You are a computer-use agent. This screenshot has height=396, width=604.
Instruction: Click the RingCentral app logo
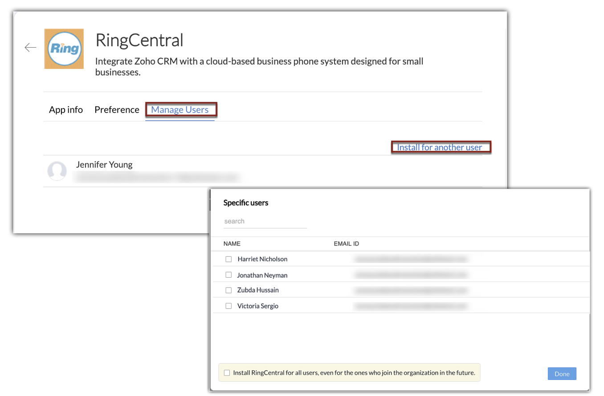64,48
